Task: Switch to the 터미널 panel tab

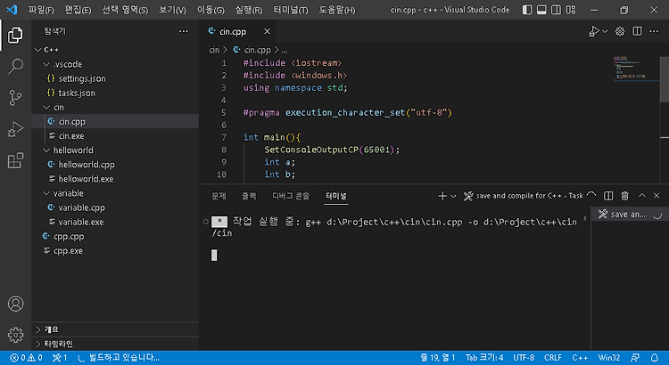Action: pos(336,196)
